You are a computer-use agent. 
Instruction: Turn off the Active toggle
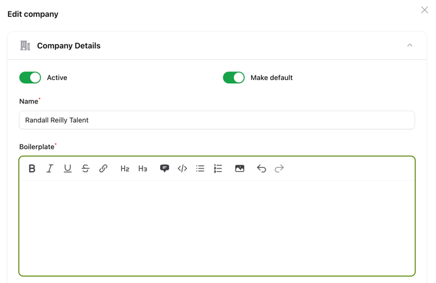(x=30, y=77)
